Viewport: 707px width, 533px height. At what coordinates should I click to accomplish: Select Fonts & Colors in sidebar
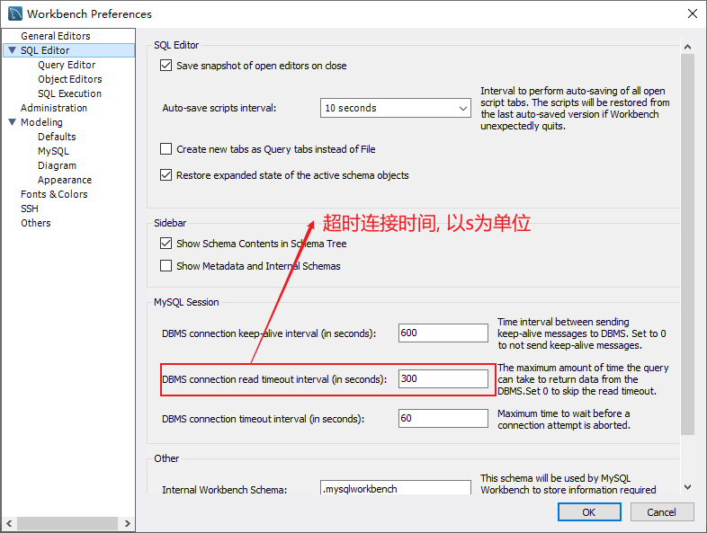click(54, 195)
